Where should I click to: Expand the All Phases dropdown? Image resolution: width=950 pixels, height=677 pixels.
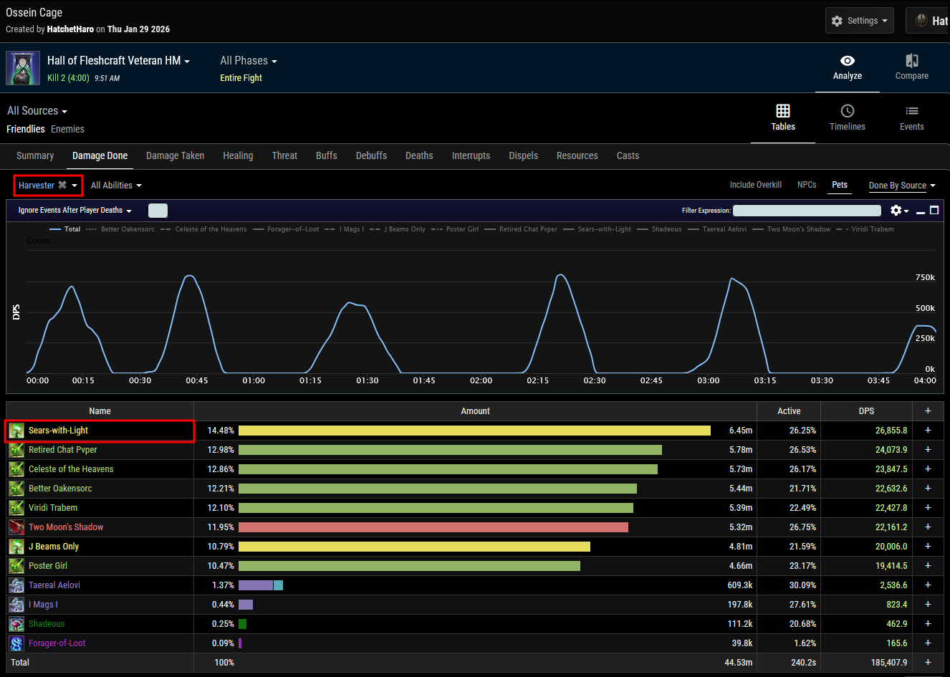(x=248, y=61)
